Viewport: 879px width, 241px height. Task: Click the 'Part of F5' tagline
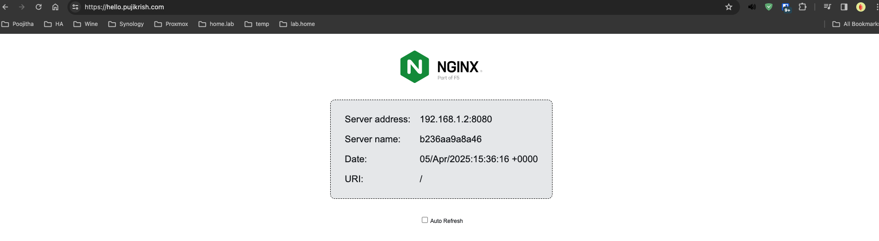point(448,78)
